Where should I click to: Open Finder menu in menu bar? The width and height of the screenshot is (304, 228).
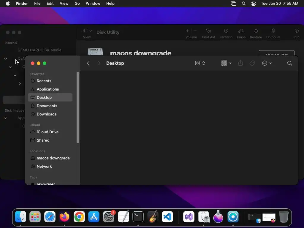pos(22,4)
